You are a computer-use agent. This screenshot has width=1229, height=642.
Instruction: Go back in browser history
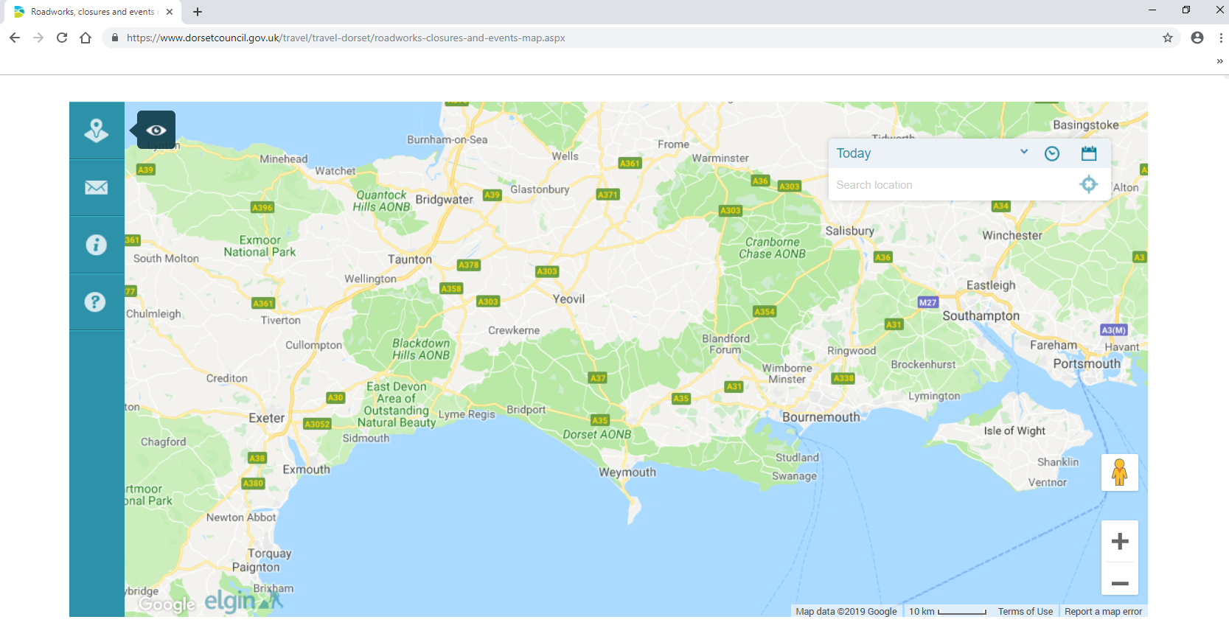point(15,38)
